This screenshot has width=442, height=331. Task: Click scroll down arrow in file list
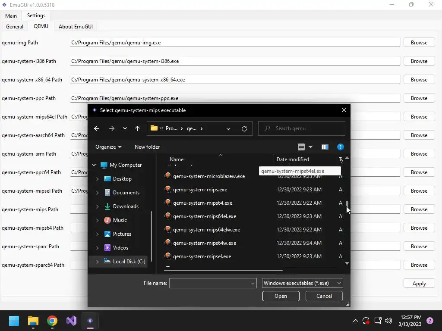pos(347,263)
